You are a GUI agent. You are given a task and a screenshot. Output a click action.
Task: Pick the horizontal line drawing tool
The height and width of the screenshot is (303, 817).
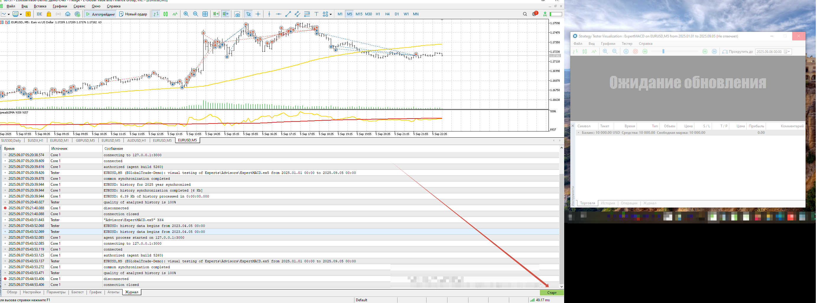pyautogui.click(x=279, y=14)
